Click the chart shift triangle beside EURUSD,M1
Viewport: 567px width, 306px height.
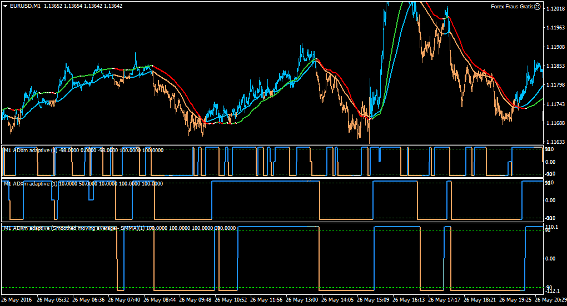coord(6,6)
